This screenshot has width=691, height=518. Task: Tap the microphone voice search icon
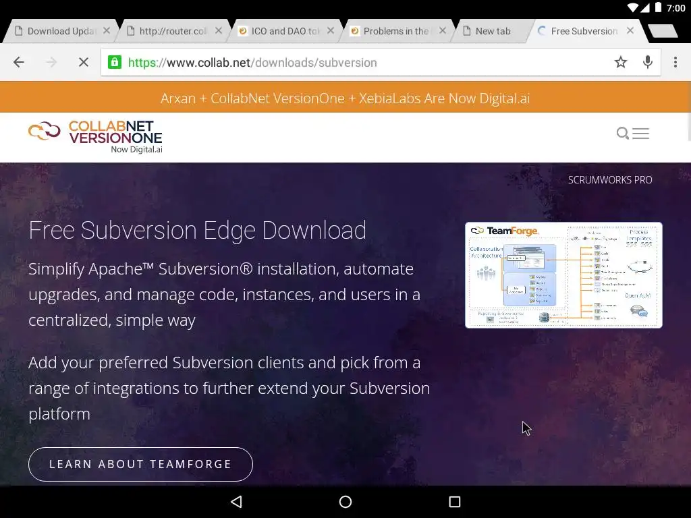[x=647, y=62]
